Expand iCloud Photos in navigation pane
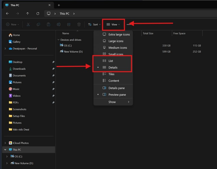The image size is (217, 169). coord(5,143)
